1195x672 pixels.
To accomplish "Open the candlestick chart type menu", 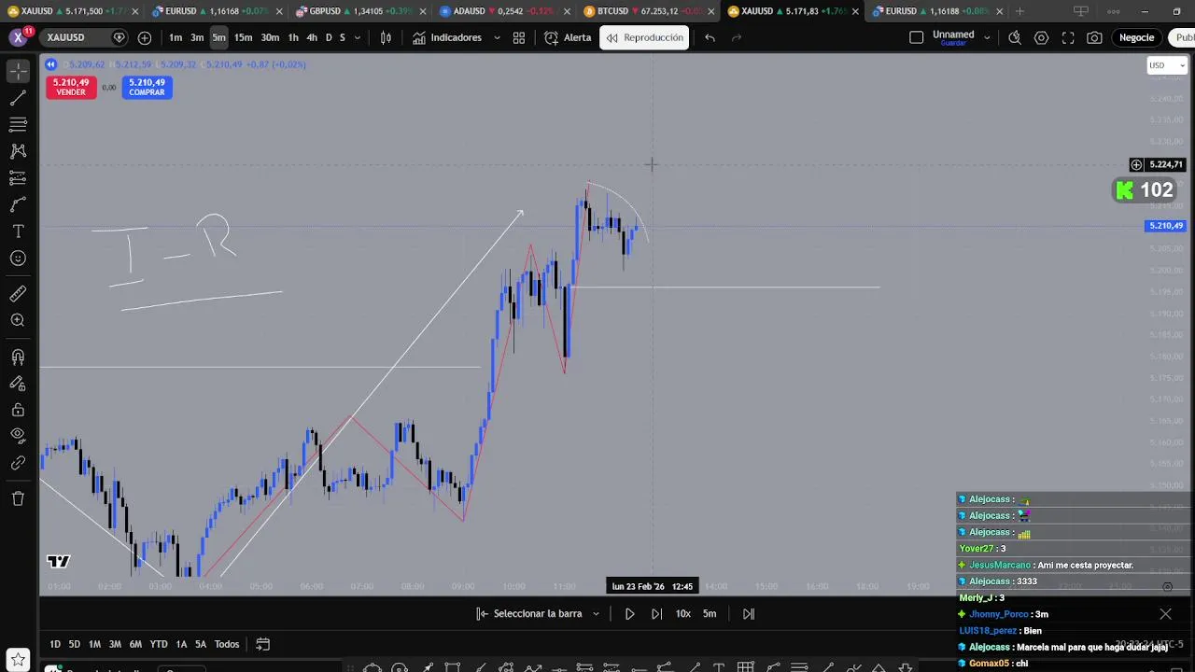I will tap(386, 37).
